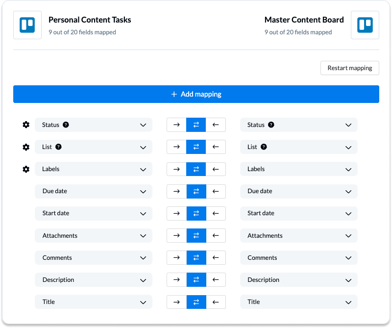This screenshot has width=392, height=328.
Task: Open the right Title field dropdown
Action: (x=299, y=302)
